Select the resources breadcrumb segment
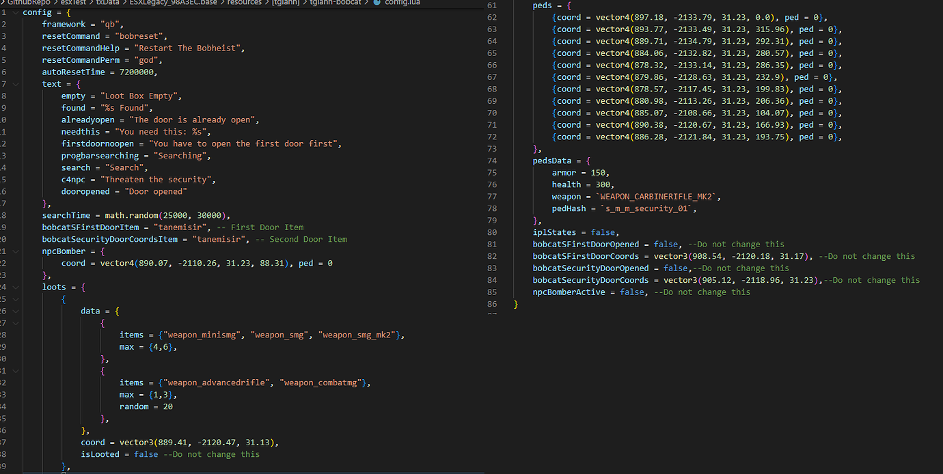Screen dimensions: 943x474 pyautogui.click(x=243, y=3)
